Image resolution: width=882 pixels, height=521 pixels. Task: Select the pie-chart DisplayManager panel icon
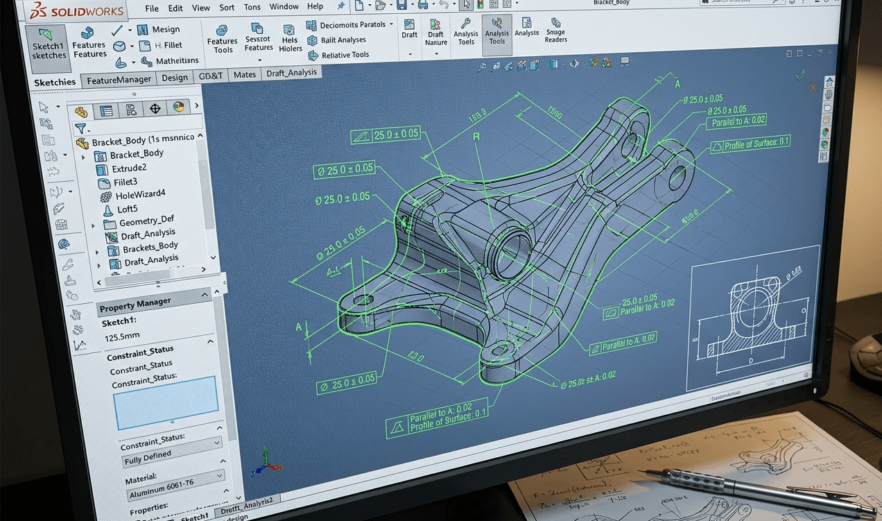click(x=179, y=108)
